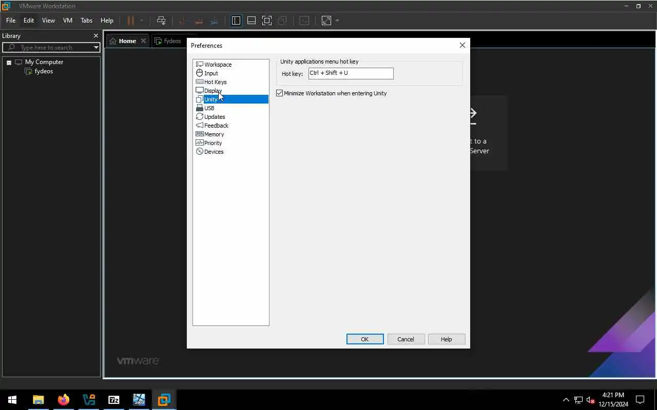Click the muted volume tray icon

point(591,400)
